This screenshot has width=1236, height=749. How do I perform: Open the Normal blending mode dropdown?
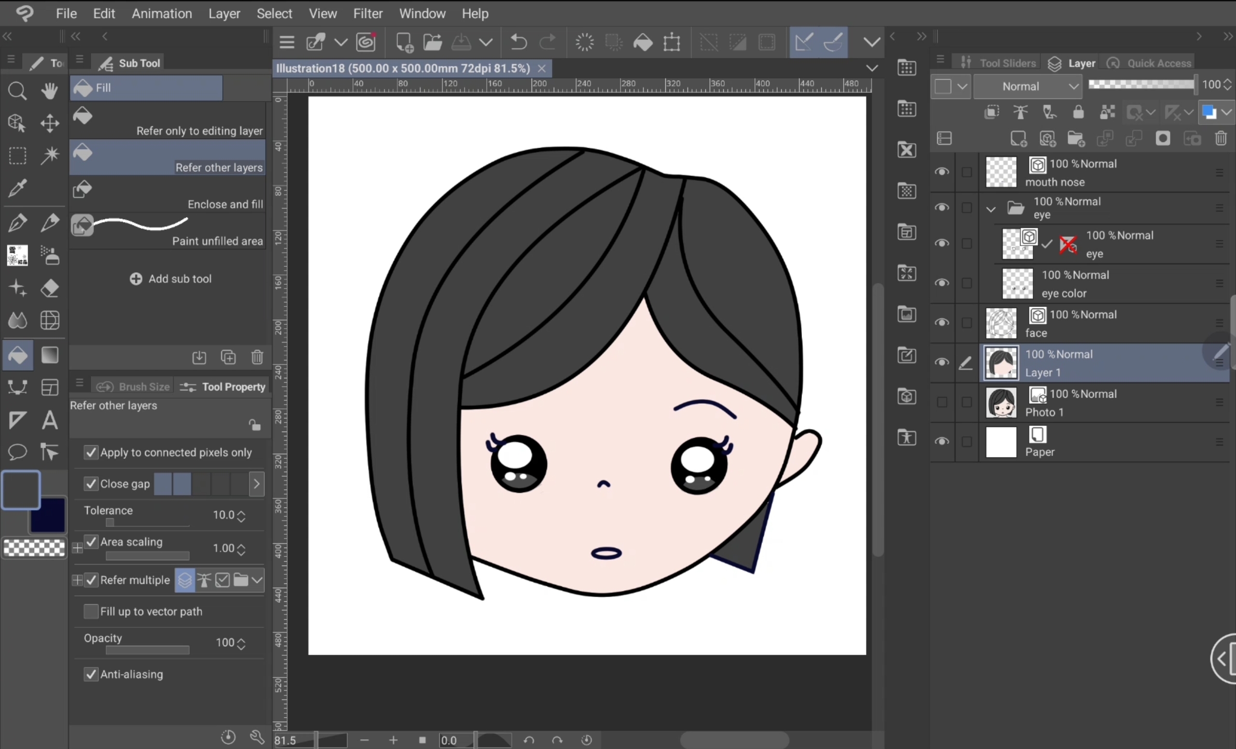coord(1028,86)
